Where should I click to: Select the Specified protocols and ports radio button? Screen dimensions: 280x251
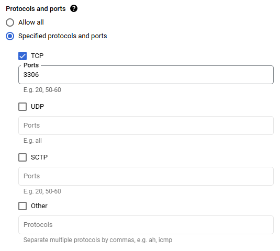[10, 36]
